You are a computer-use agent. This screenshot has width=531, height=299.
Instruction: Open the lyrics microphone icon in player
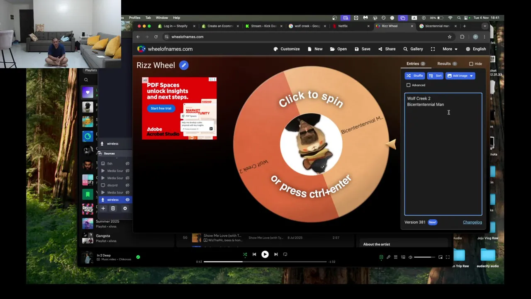click(388, 257)
